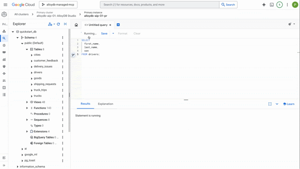This screenshot has width=300, height=169.
Task: Expand the Functions node
Action: (x=27, y=108)
